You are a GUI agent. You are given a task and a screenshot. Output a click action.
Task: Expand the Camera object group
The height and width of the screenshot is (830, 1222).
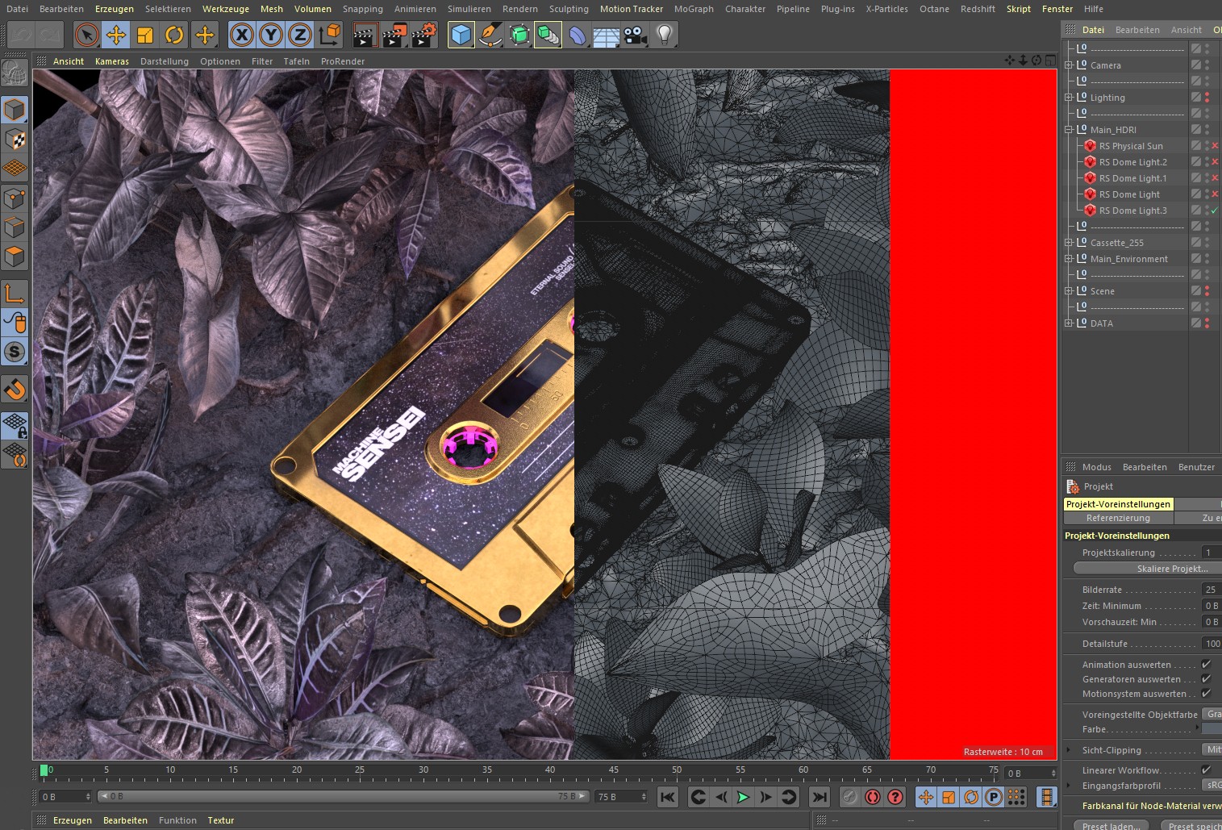coord(1069,65)
